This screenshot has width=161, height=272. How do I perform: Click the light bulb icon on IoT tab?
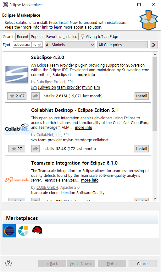pos(82,36)
